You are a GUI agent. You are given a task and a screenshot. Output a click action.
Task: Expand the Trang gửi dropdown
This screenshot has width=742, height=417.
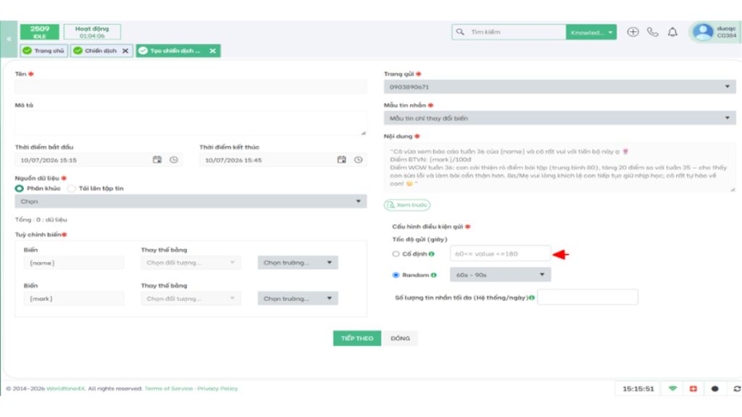[x=560, y=87]
